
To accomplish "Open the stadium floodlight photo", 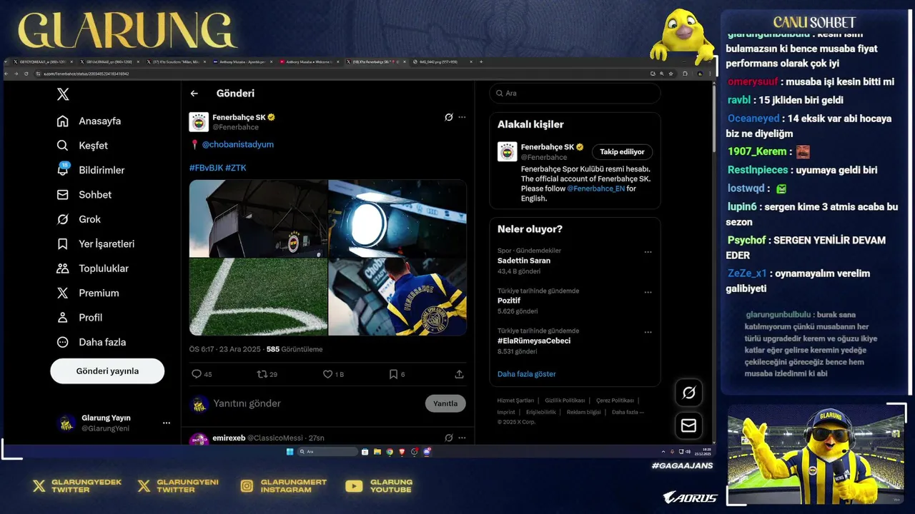I will 397,218.
